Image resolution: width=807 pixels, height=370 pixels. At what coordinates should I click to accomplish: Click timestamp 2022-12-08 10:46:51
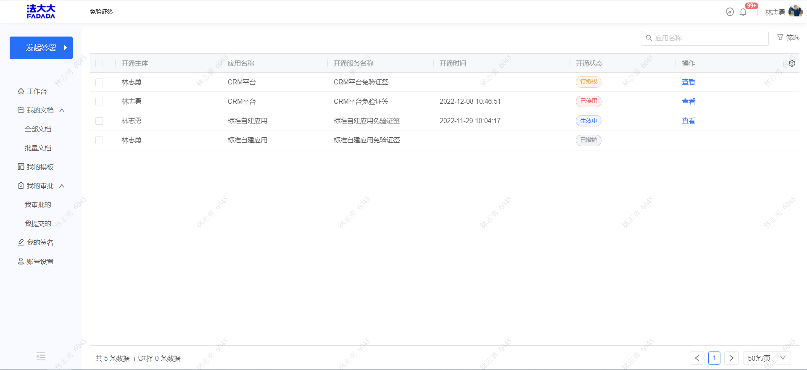click(x=470, y=101)
